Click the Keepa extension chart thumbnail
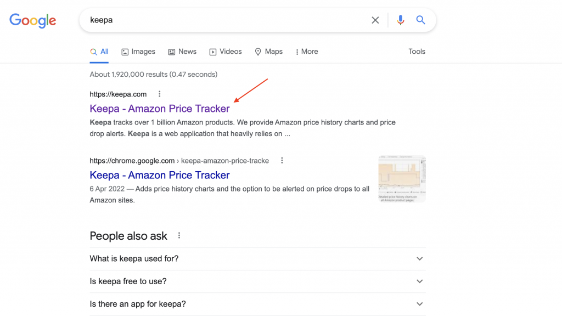The height and width of the screenshot is (316, 562). point(402,179)
